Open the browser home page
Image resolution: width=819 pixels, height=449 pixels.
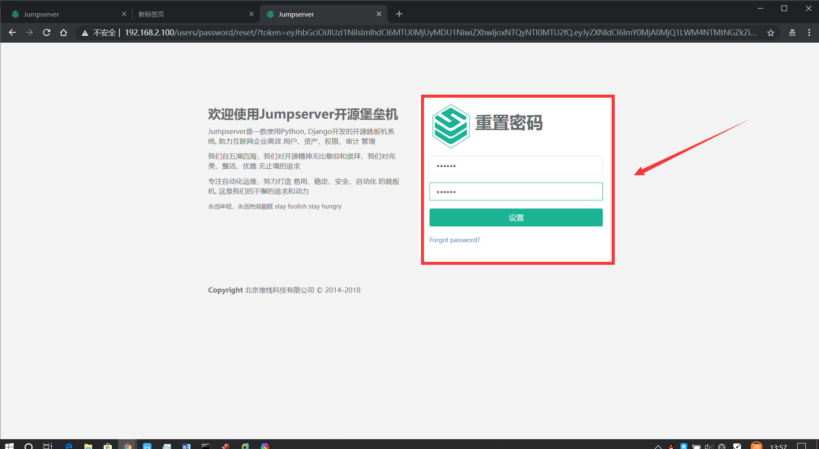point(64,32)
